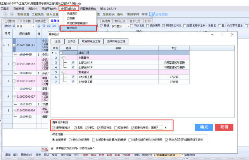Collapse row 010903003027 in main table
Screen dimensions: 249x160
point(14,97)
